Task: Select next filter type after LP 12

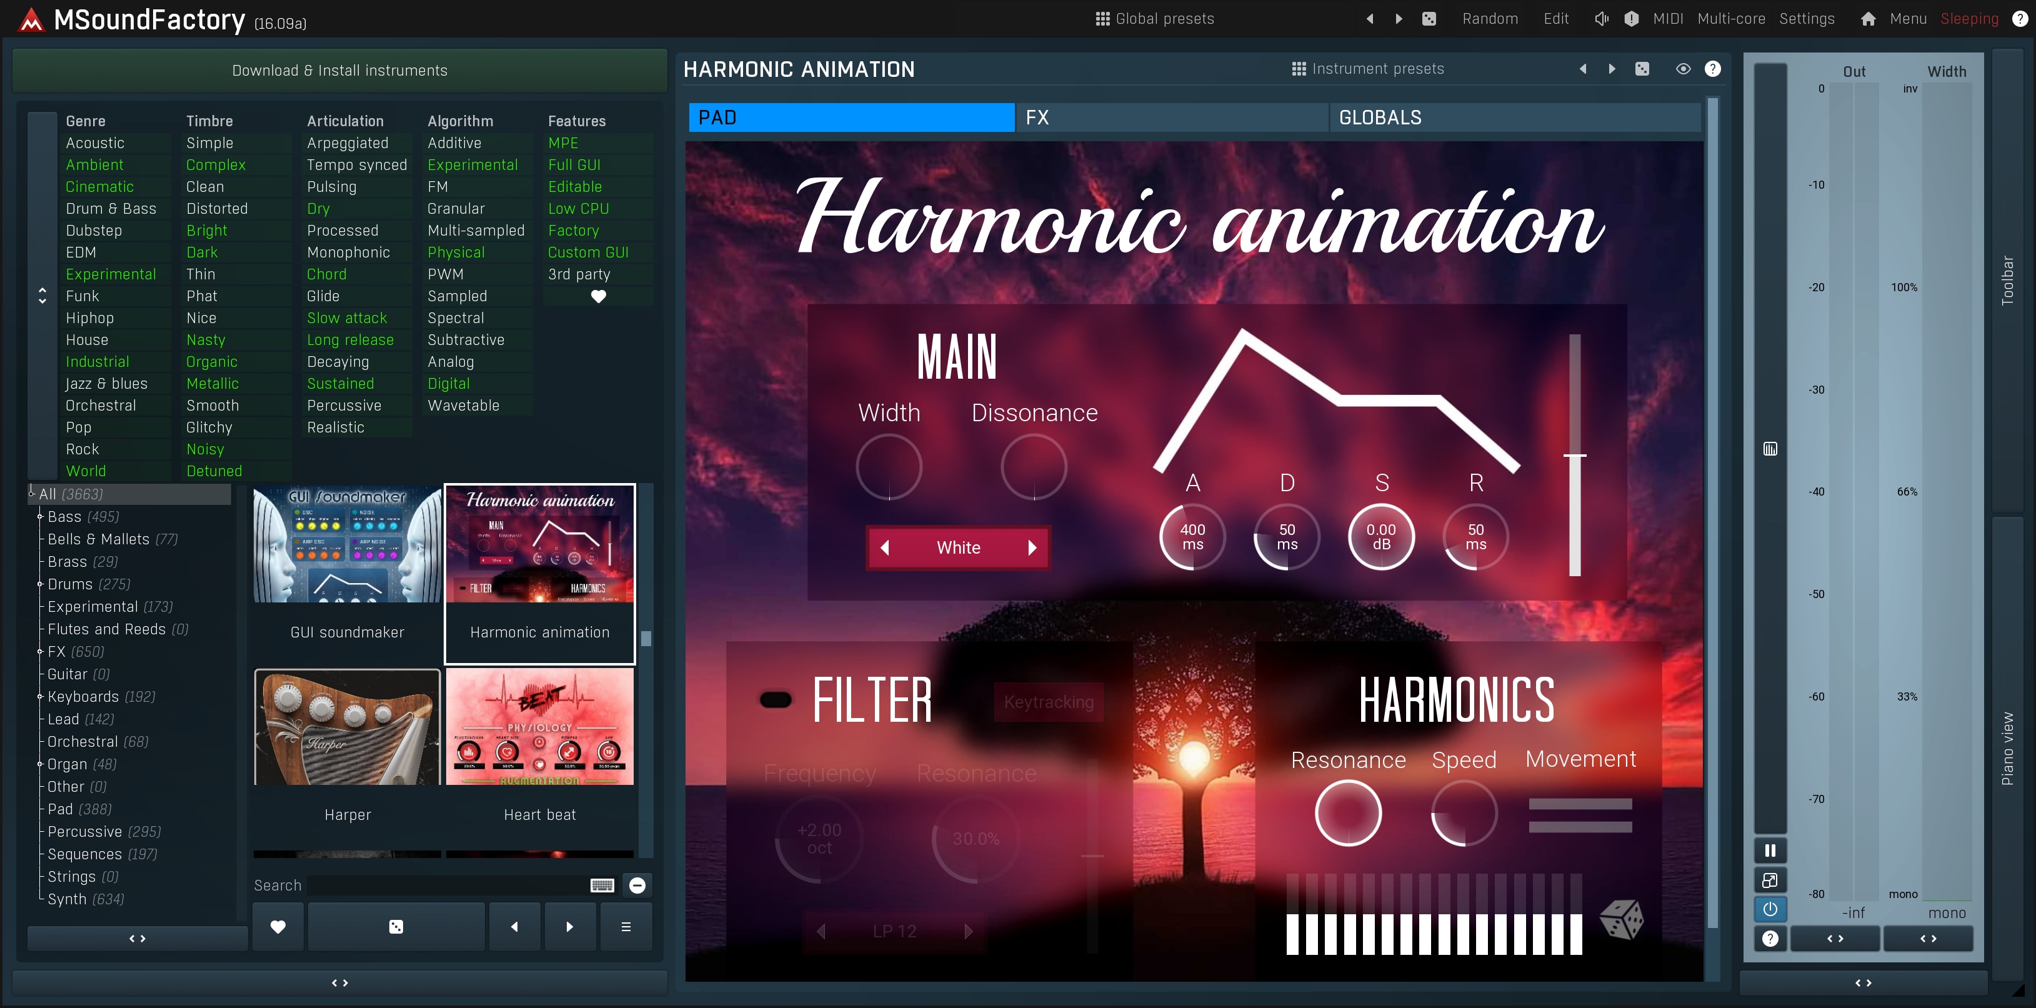Action: tap(968, 931)
